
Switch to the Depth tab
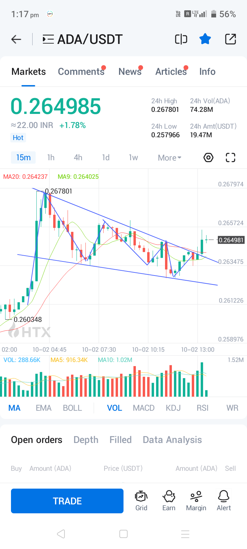click(86, 440)
